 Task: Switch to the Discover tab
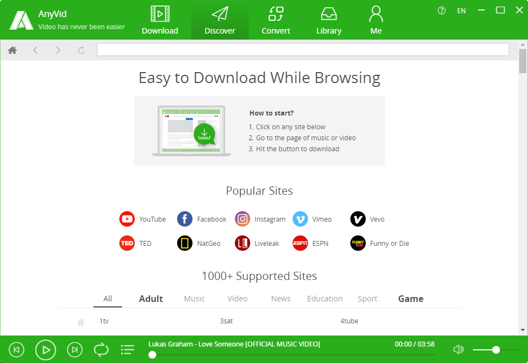click(220, 20)
